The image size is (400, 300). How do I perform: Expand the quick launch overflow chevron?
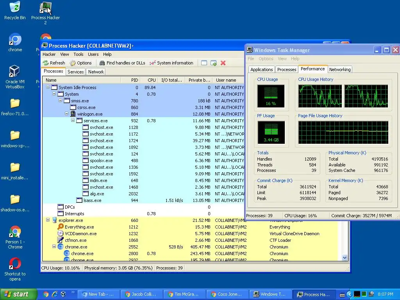click(73, 292)
